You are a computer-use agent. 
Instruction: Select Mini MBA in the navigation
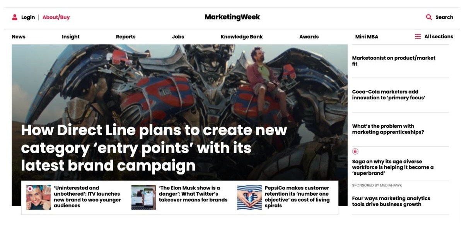367,37
